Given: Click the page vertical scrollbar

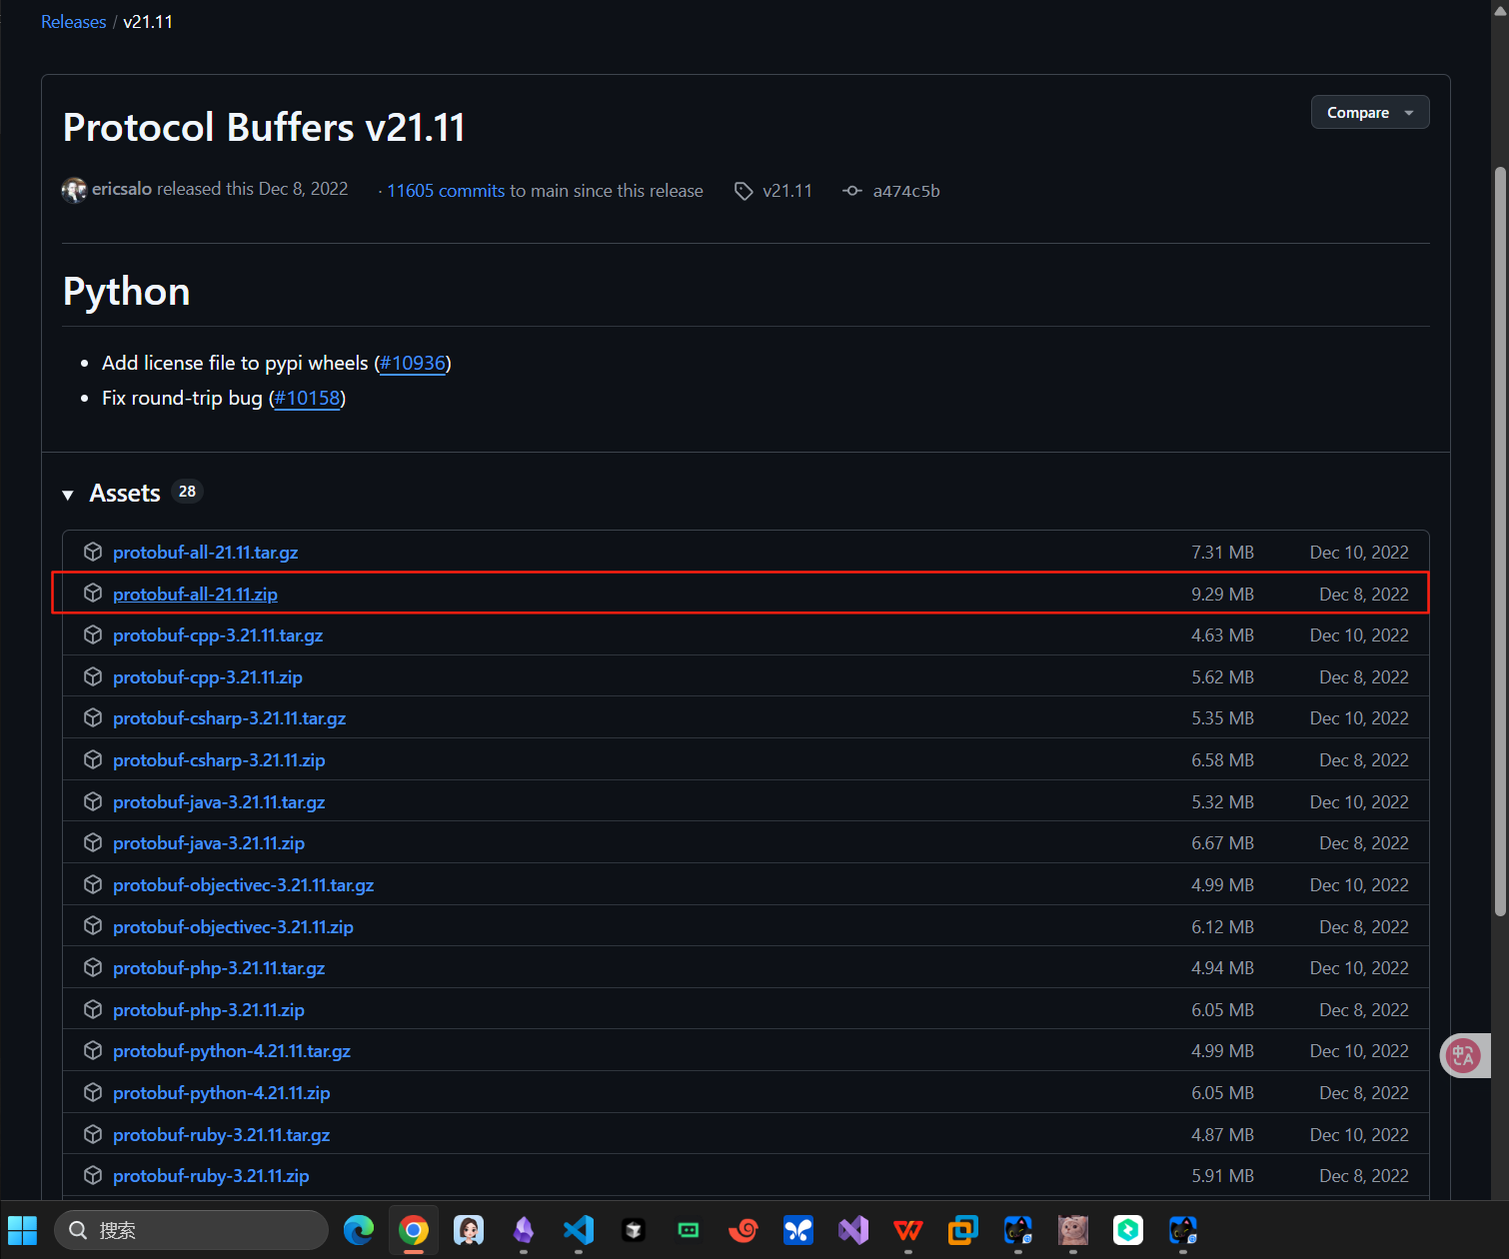Looking at the screenshot, I should (1499, 540).
